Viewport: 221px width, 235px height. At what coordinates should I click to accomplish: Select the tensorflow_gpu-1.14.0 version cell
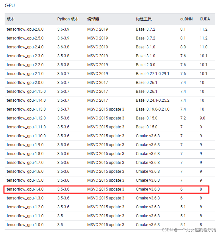[26, 100]
